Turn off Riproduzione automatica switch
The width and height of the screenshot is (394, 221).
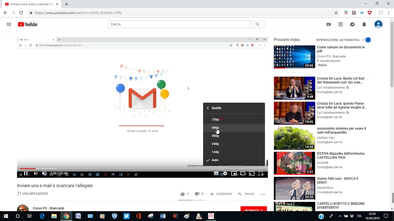tap(366, 40)
